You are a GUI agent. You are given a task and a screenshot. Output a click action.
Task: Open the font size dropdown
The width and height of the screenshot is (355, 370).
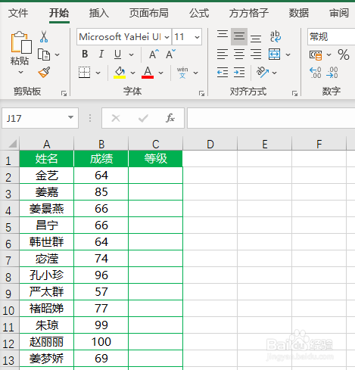point(197,37)
